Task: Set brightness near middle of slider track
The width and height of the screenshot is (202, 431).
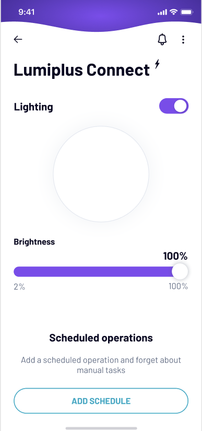Action: coord(101,272)
